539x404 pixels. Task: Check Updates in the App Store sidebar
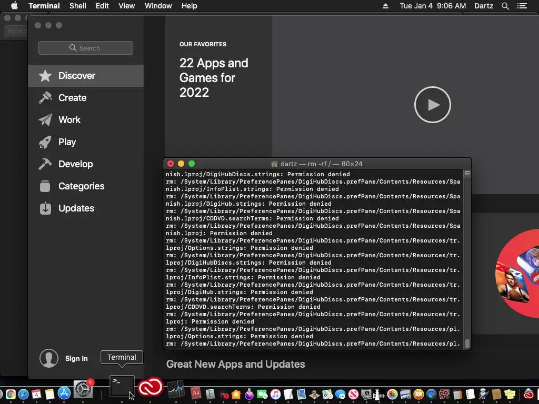point(86,208)
